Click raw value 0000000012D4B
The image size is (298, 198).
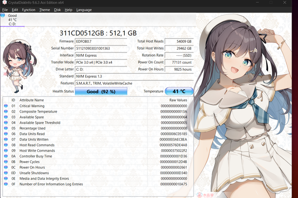pos(173,162)
